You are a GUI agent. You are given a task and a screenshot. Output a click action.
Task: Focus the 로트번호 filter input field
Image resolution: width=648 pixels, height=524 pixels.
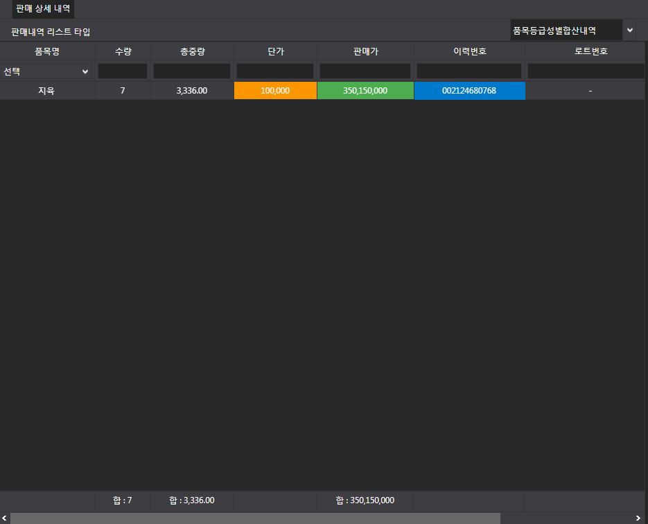(x=586, y=71)
